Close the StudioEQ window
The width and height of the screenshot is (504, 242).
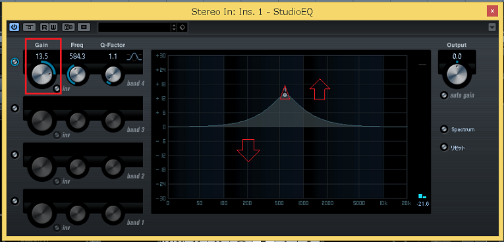point(492,12)
